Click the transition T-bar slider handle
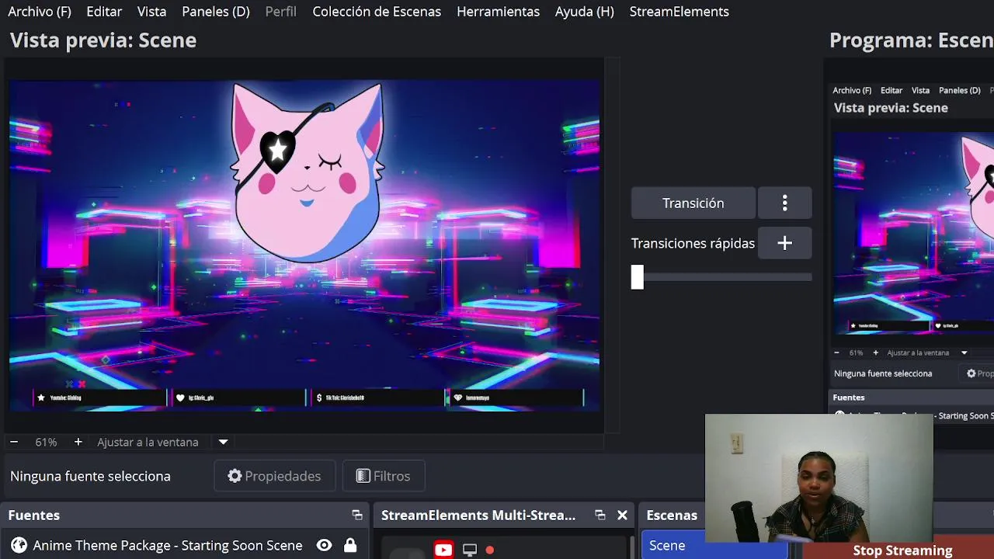This screenshot has height=559, width=994. tap(638, 277)
